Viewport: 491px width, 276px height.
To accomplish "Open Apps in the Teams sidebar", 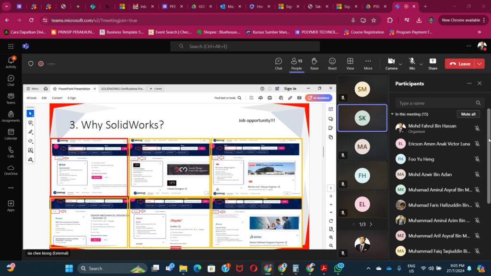I will [x=11, y=206].
